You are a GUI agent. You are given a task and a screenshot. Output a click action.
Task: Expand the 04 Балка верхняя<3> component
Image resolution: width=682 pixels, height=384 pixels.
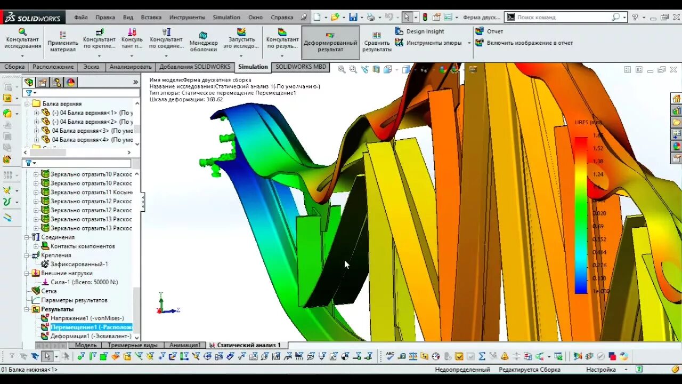[x=37, y=131]
